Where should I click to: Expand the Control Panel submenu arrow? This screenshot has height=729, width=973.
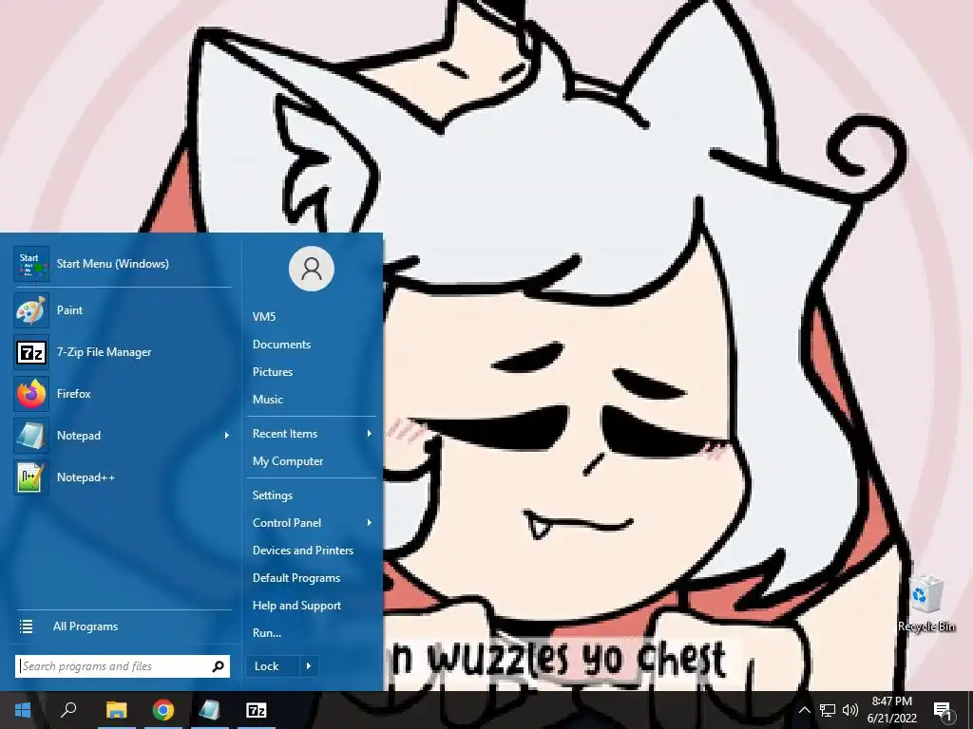point(370,523)
